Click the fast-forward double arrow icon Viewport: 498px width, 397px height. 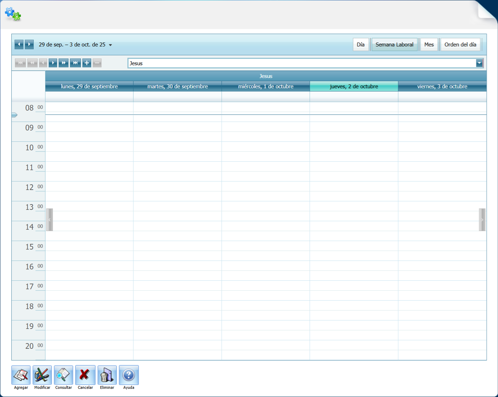64,63
